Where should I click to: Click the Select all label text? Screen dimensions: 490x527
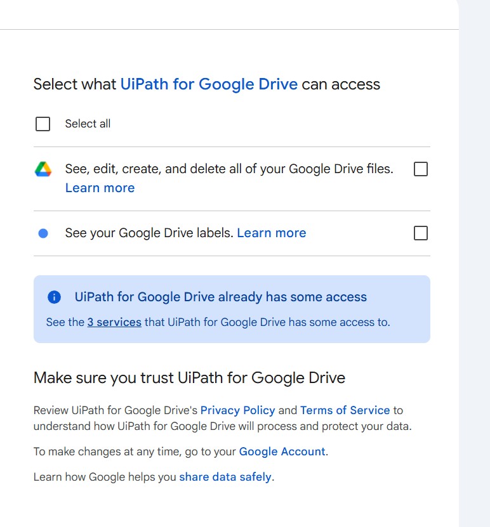[x=88, y=124]
